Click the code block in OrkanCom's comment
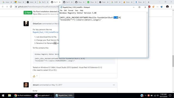 point(74,57)
